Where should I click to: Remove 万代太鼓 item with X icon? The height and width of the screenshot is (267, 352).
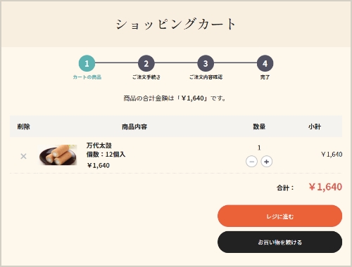[x=23, y=156]
